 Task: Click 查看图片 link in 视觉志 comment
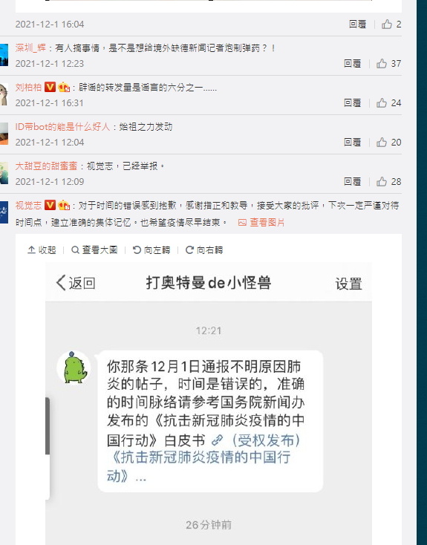coord(261,223)
